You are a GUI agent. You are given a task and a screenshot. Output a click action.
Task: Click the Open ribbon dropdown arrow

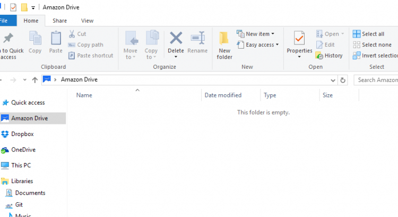[342, 34]
